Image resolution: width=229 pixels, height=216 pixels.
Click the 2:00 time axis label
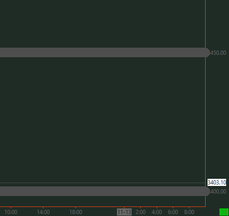pyautogui.click(x=140, y=212)
